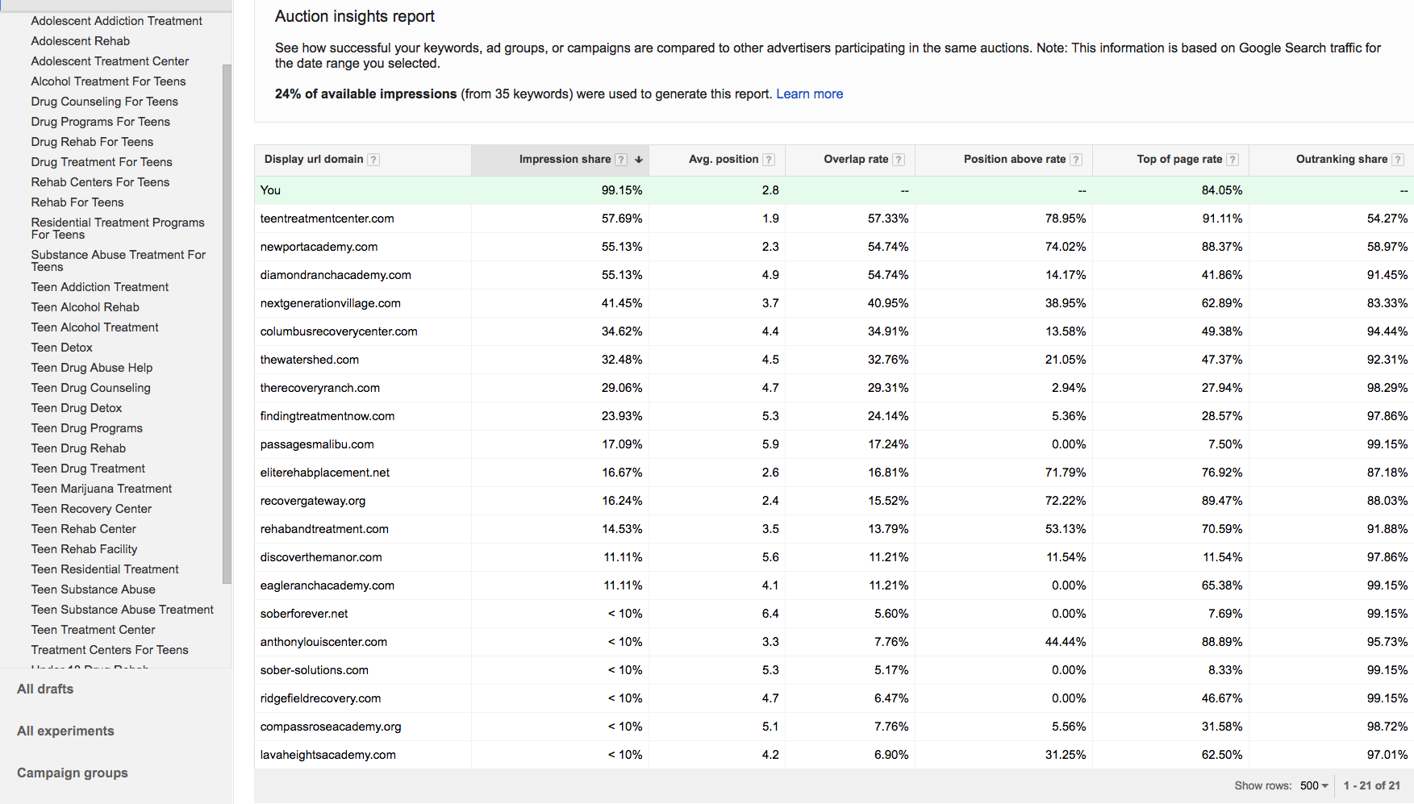Select Teen Marijuana Treatment ad group
This screenshot has height=804, width=1414.
point(102,489)
